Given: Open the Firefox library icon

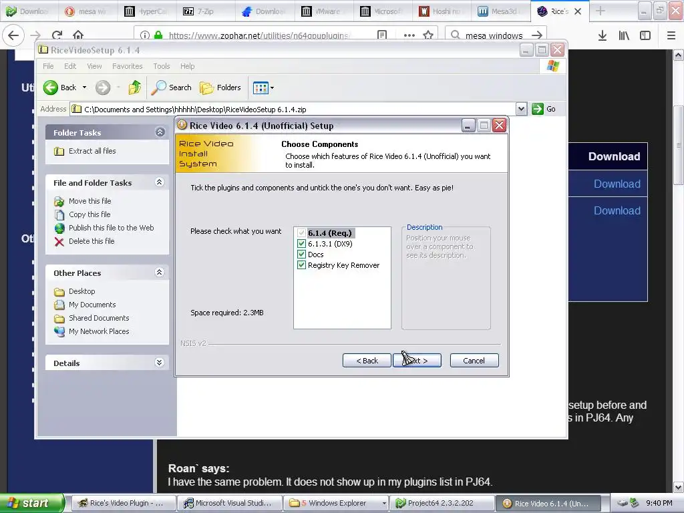Looking at the screenshot, I should 624,35.
